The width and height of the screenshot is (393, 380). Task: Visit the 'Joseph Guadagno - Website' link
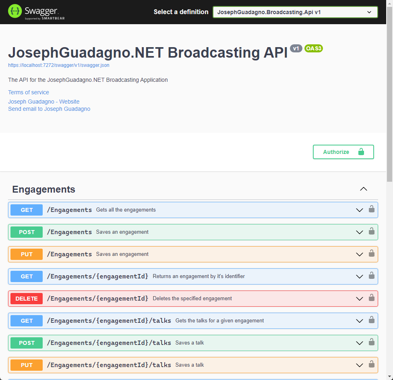click(x=43, y=102)
